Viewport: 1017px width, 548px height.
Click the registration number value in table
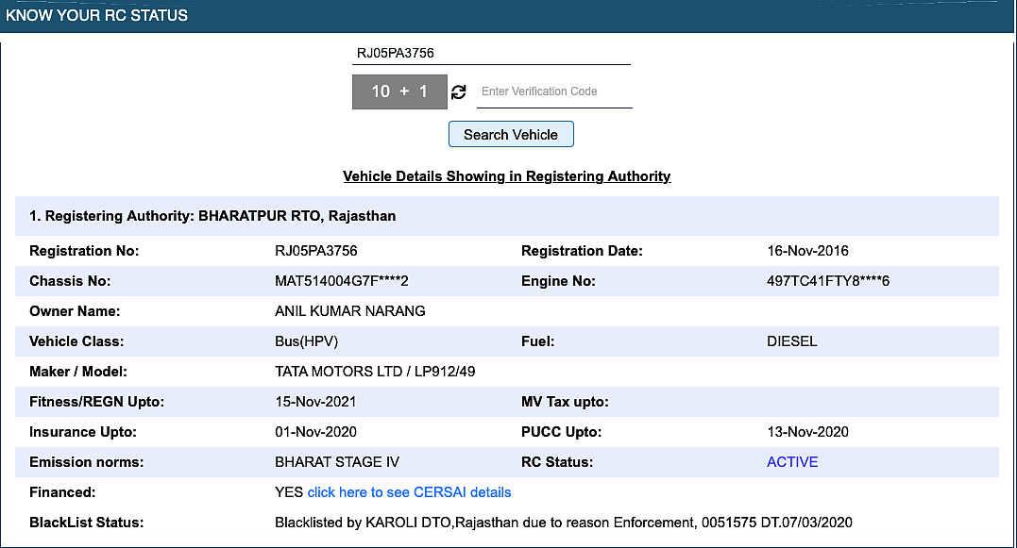[316, 251]
